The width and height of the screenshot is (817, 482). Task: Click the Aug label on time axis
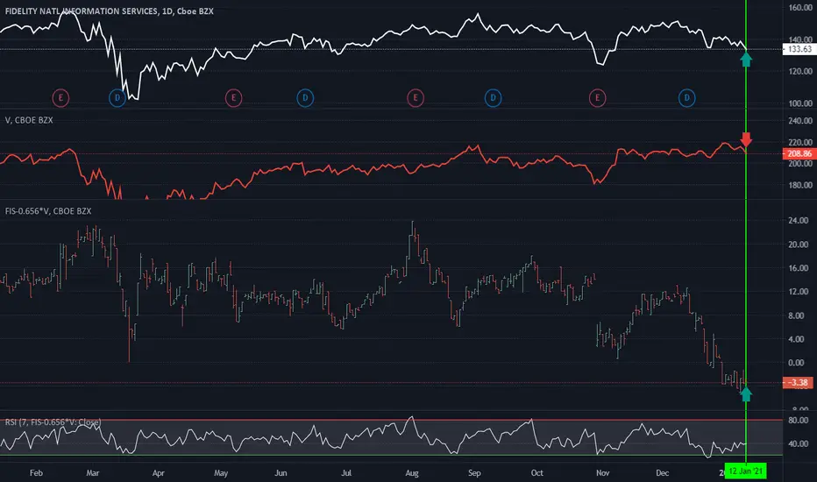tap(412, 473)
